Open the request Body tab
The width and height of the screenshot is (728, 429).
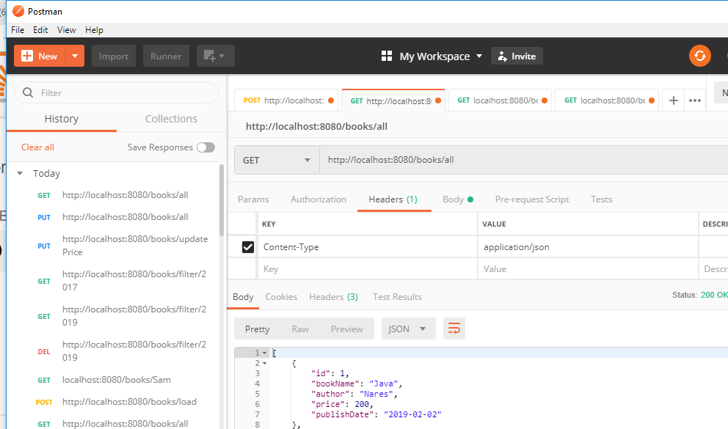point(458,199)
